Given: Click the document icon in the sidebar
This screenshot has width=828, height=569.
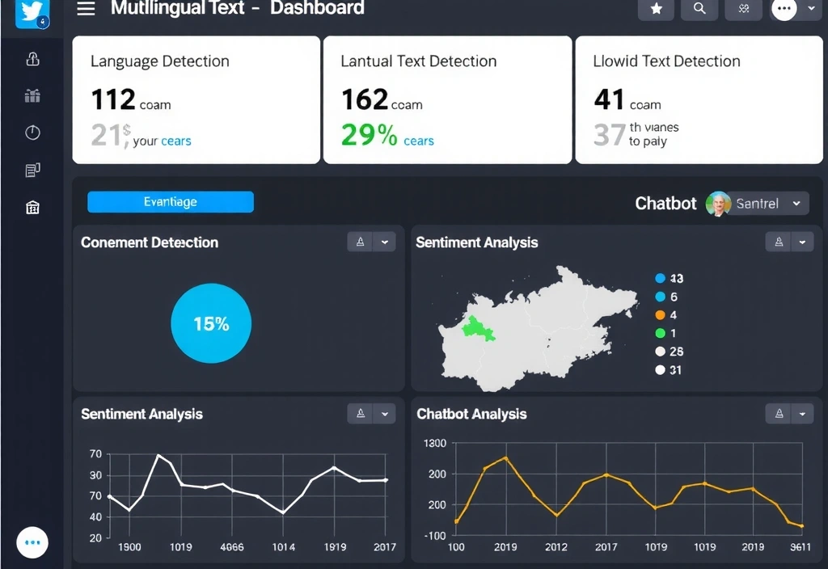Looking at the screenshot, I should [x=32, y=169].
